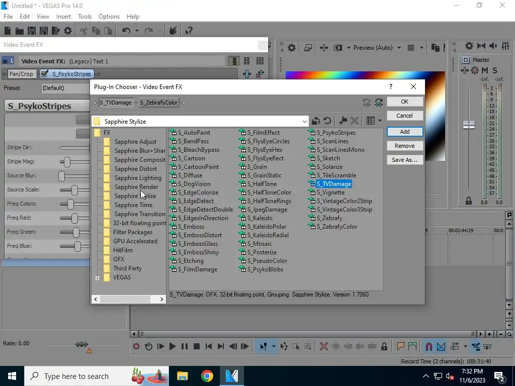Open the edit tool dropdown arrow in transport bar
Screen dimensions: 515x386
(274, 346)
